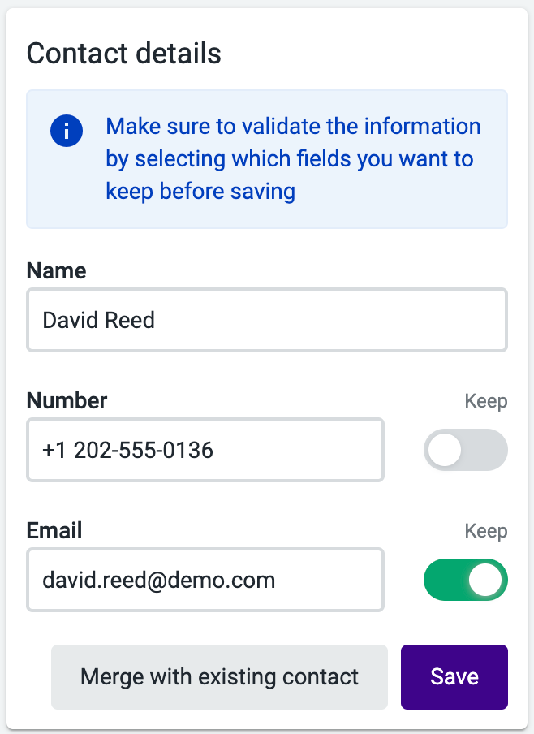Click the Keep label above Number toggle
Viewport: 534px width, 734px height.
tap(486, 401)
